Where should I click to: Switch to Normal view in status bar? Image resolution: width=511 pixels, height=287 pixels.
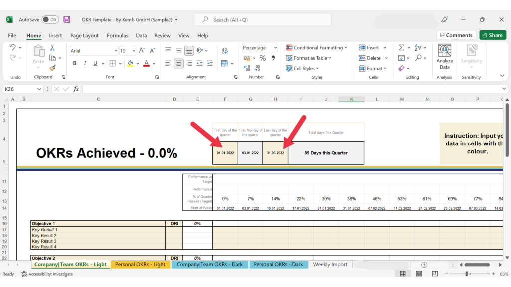click(403, 274)
